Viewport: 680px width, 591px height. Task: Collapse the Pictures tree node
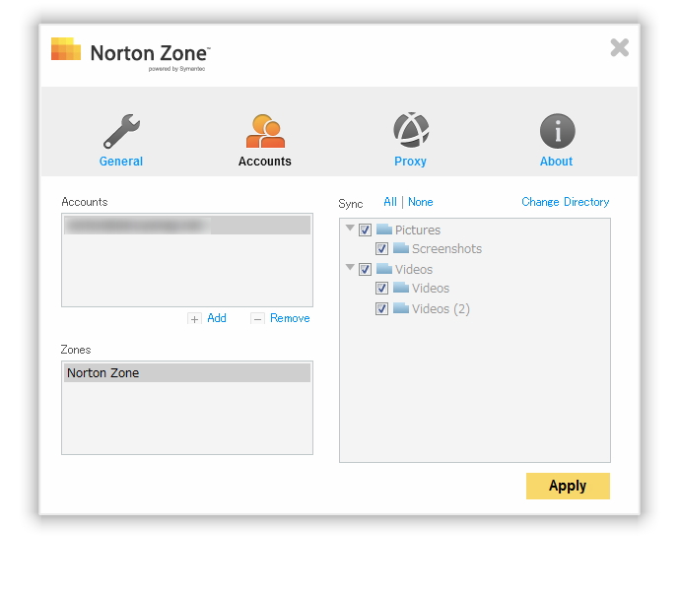(350, 228)
